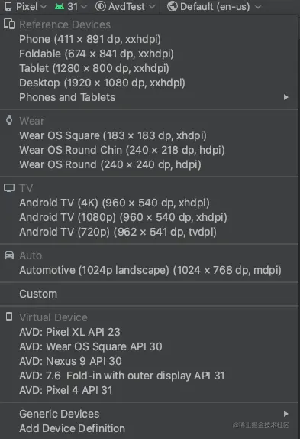Click the Virtual Device phone icon

pos(9,317)
